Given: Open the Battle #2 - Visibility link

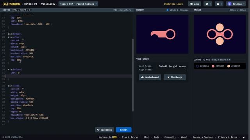Looking at the screenshot, I should click(x=40, y=4).
